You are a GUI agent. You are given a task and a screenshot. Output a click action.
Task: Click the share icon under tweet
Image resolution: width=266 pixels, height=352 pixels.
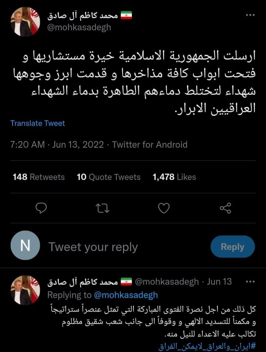click(225, 208)
